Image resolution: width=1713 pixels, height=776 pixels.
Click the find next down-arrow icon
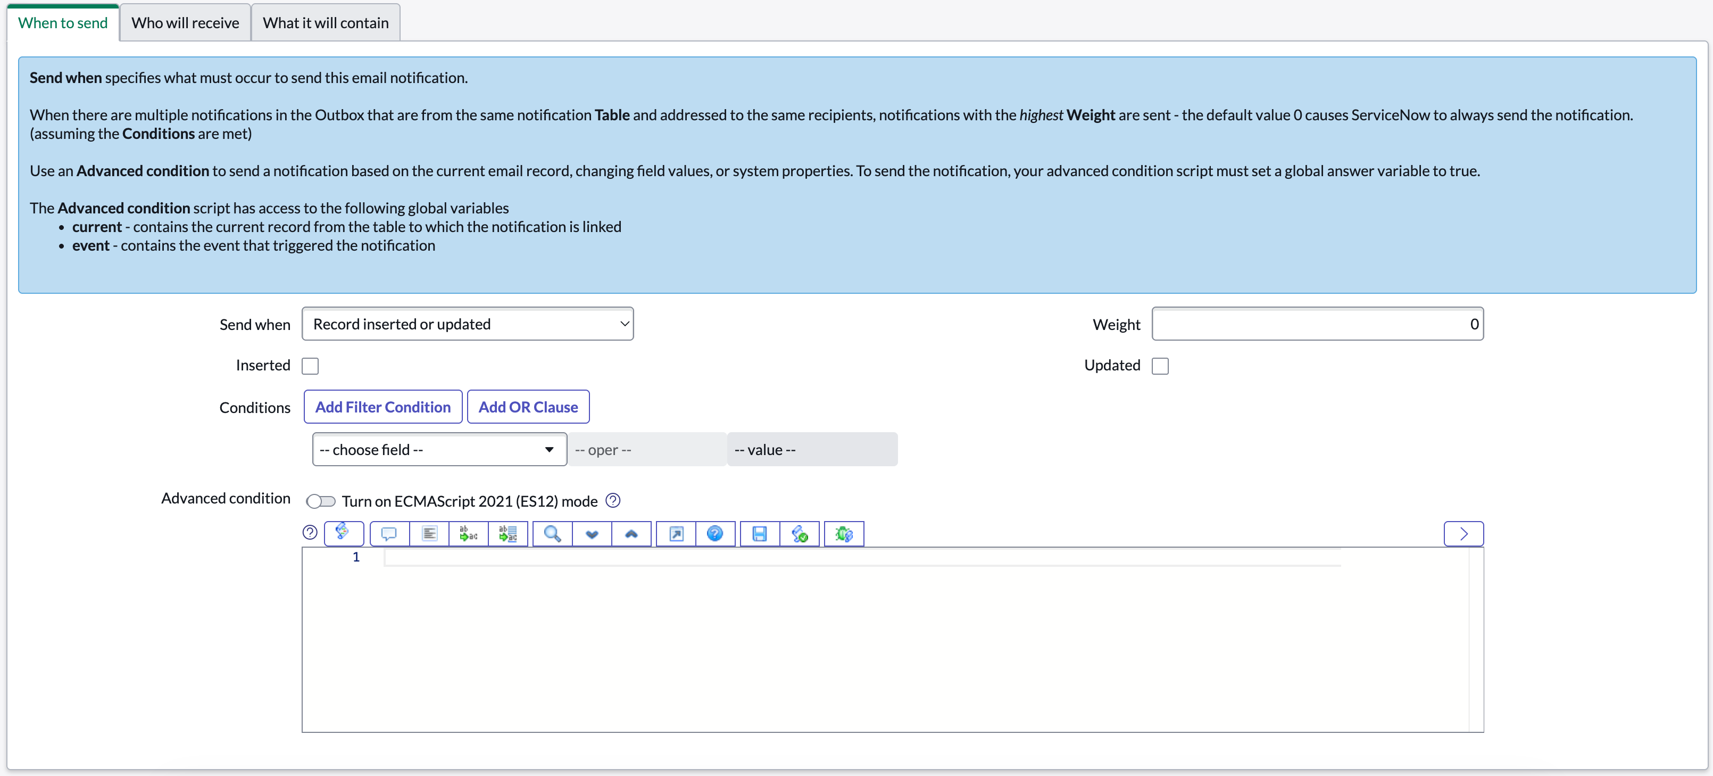click(x=592, y=533)
